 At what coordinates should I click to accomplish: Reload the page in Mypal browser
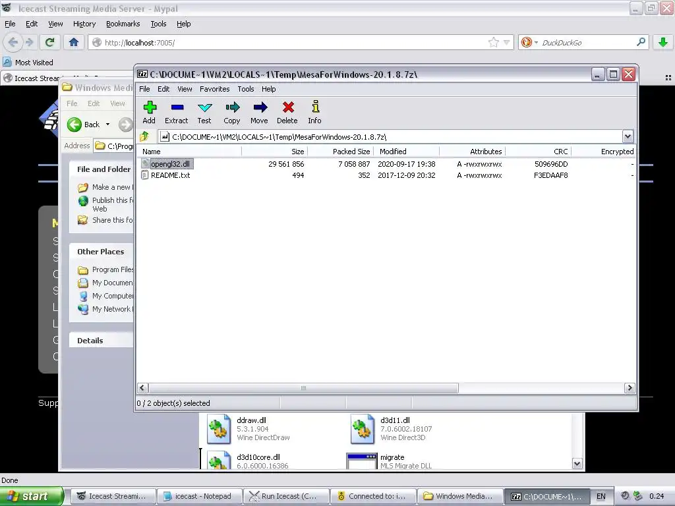(x=49, y=42)
